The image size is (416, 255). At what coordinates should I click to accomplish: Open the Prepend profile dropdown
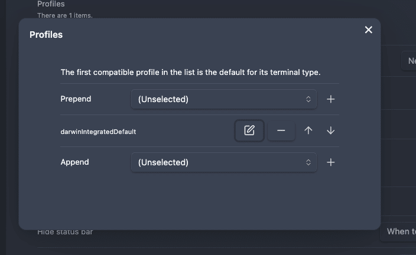pos(224,99)
